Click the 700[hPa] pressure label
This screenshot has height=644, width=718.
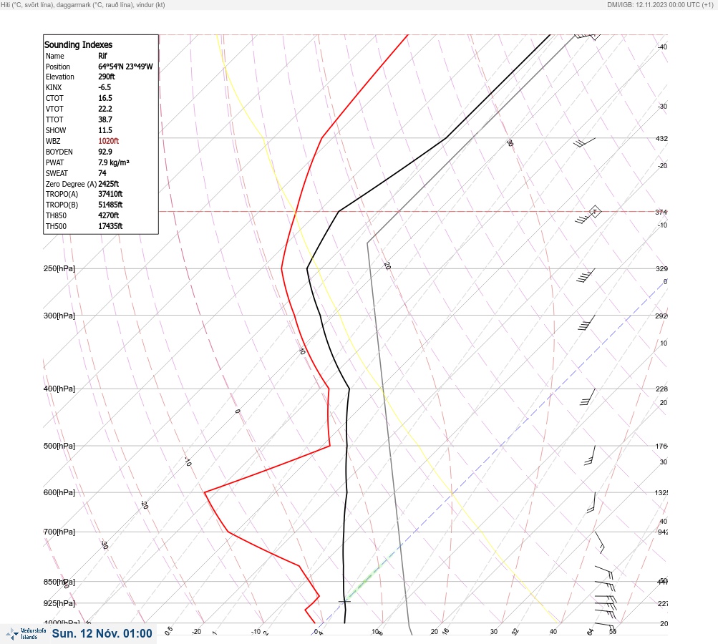click(59, 532)
